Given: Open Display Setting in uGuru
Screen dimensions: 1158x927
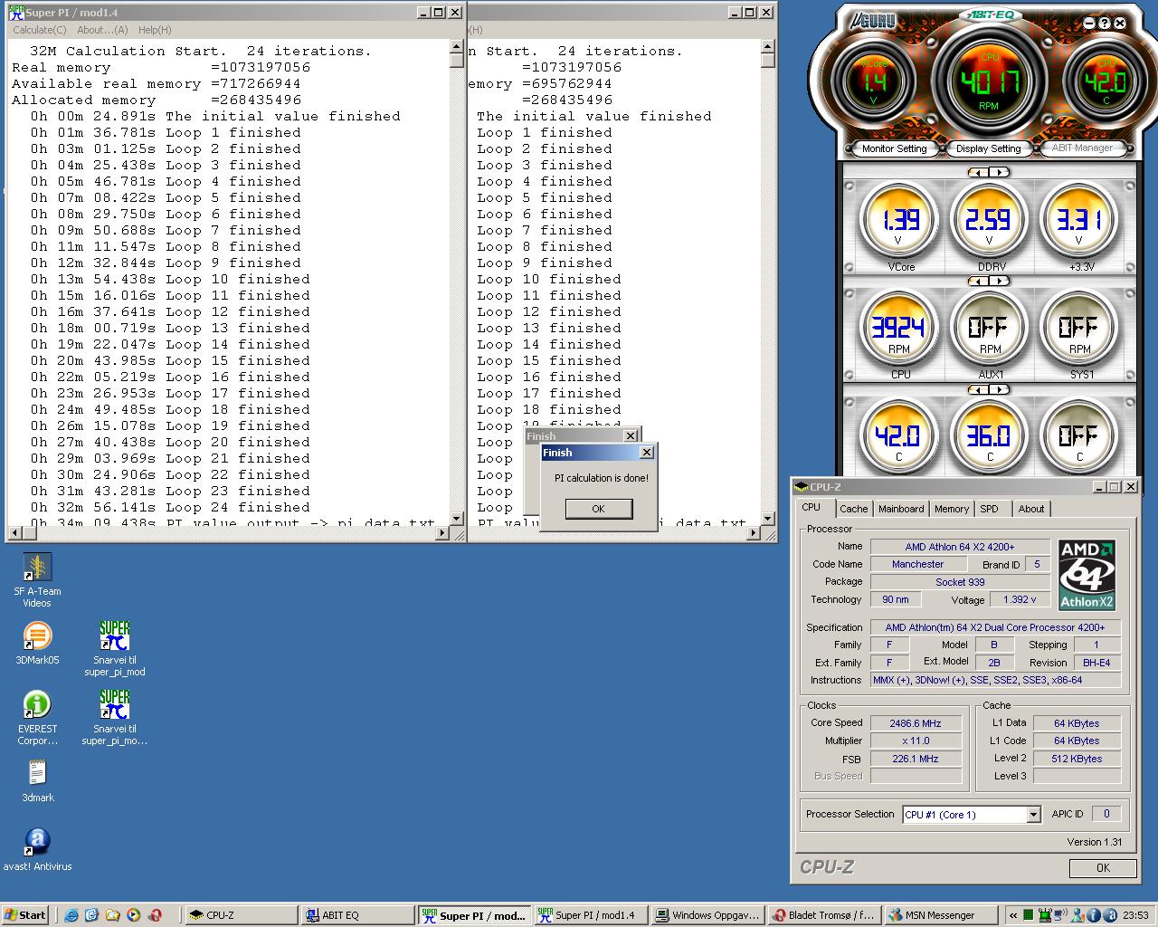Looking at the screenshot, I should pos(988,148).
